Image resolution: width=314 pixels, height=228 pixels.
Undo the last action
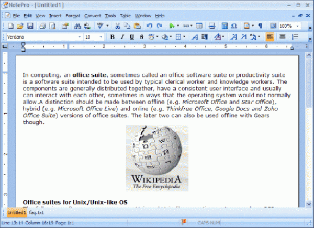pos(149,26)
